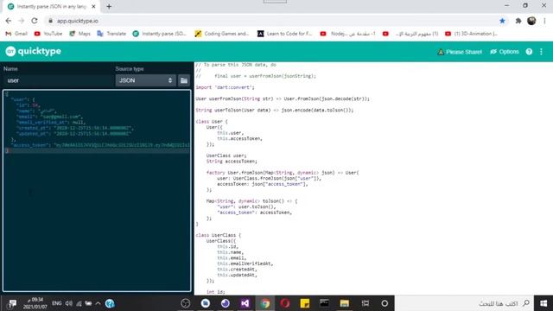Open the quicktype three-dot menu
The width and height of the screenshot is (553, 311).
click(x=542, y=52)
